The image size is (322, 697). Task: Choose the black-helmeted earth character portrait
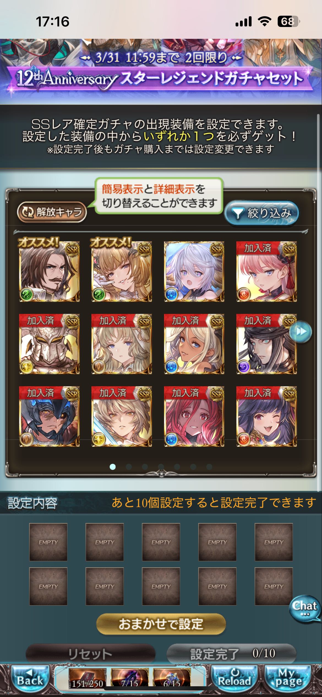coord(49,416)
